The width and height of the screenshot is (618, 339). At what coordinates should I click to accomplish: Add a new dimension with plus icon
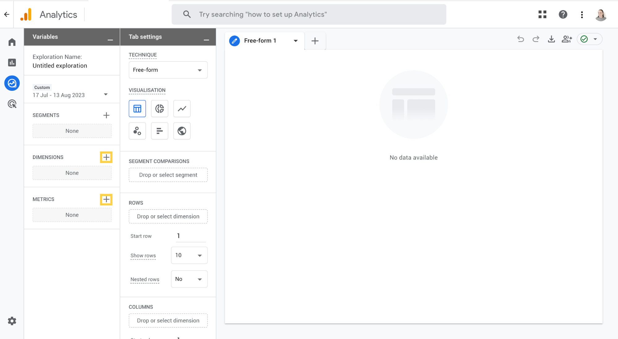106,157
